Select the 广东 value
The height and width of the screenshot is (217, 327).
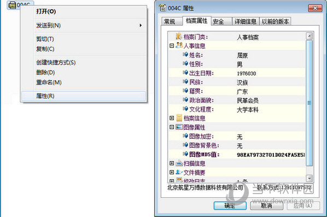pos(242,91)
